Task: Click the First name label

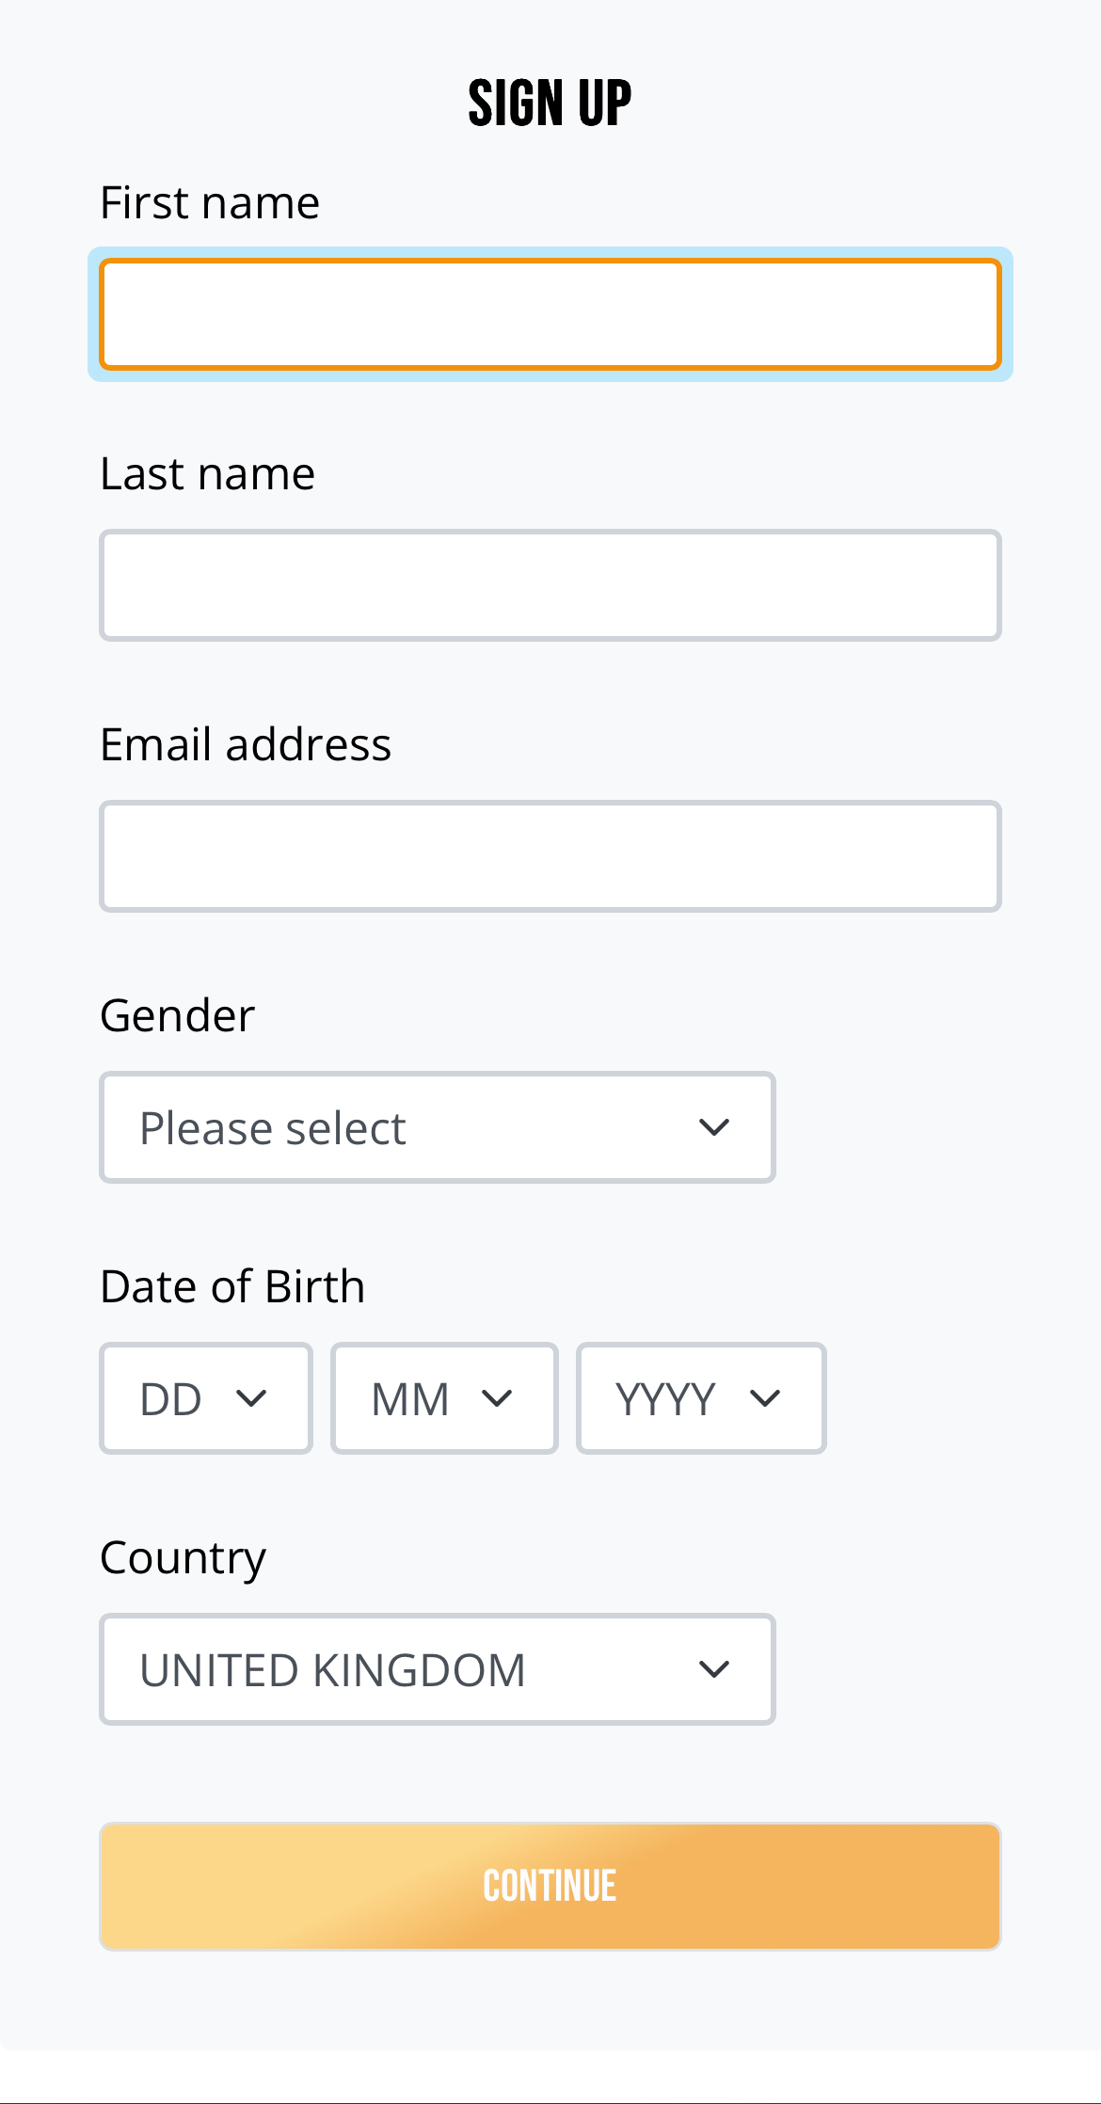Action: [210, 203]
